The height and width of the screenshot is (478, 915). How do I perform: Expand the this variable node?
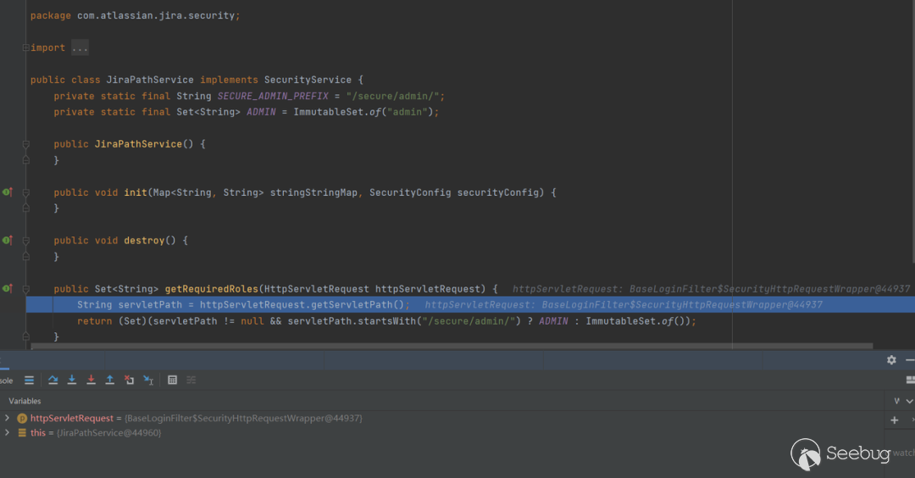(7, 432)
